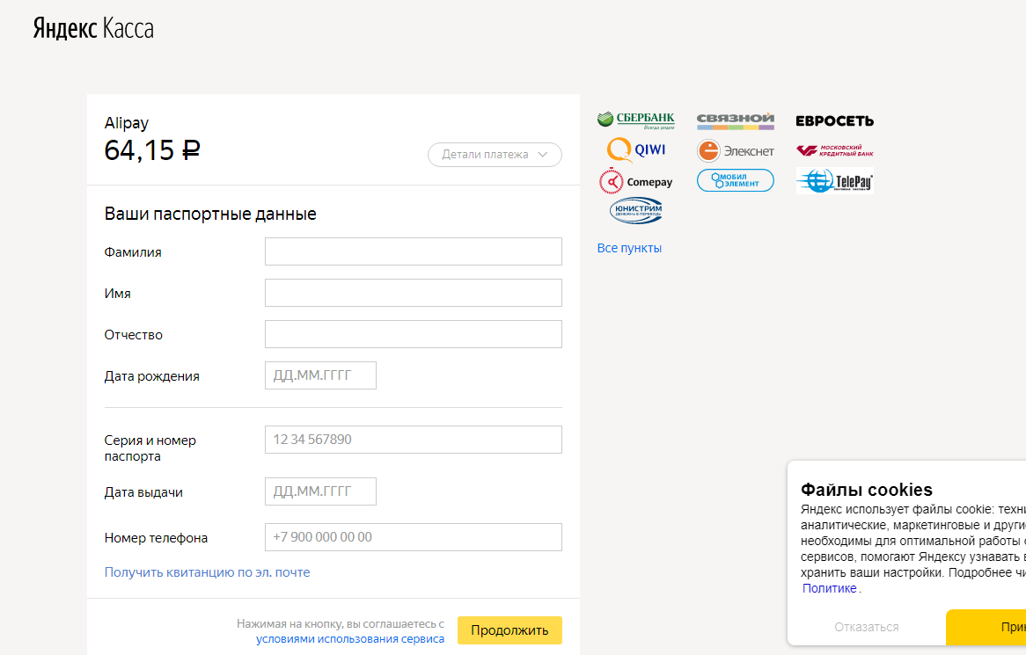This screenshot has width=1026, height=655.
Task: Expand the Детали платежа dropdown
Action: pyautogui.click(x=495, y=154)
